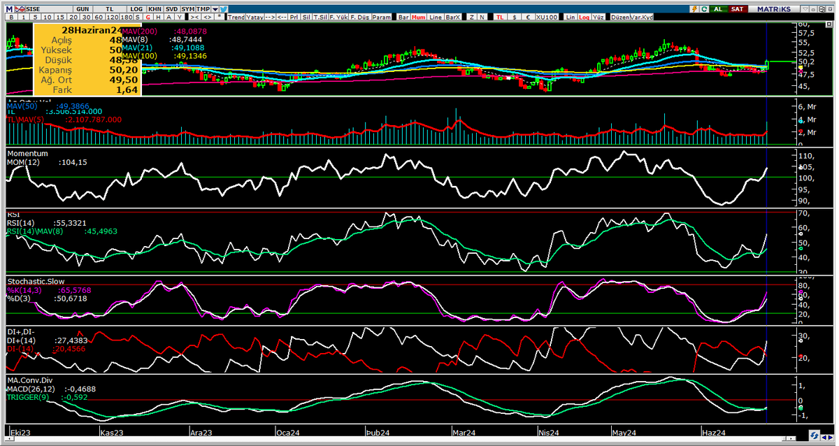Open the Düzen layout dropdown
This screenshot has width=839, height=446.
point(621,17)
